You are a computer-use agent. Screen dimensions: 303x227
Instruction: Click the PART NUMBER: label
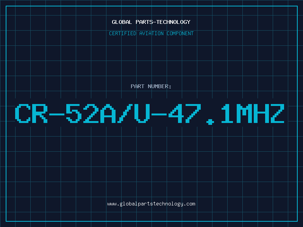click(151, 86)
